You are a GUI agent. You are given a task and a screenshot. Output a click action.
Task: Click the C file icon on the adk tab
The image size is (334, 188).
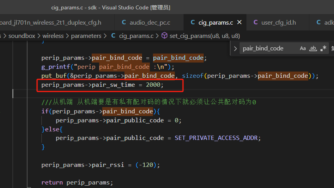point(318,22)
